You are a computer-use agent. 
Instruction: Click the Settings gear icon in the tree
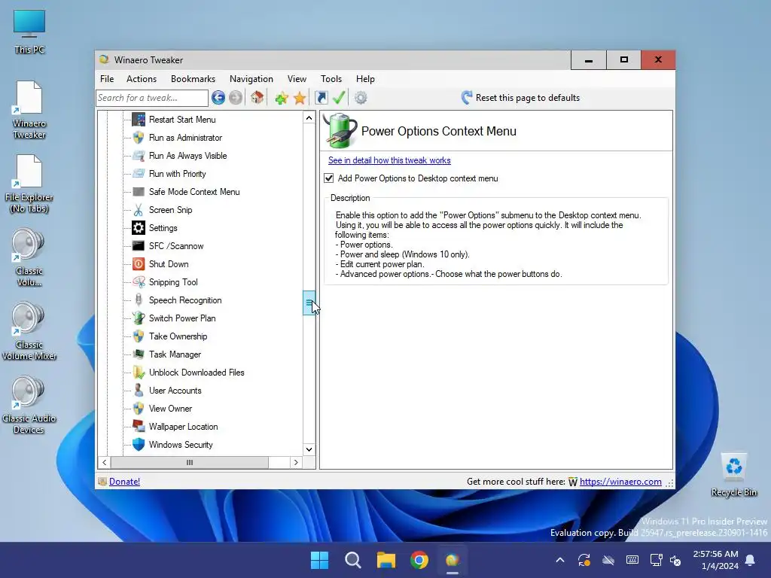pyautogui.click(x=139, y=228)
